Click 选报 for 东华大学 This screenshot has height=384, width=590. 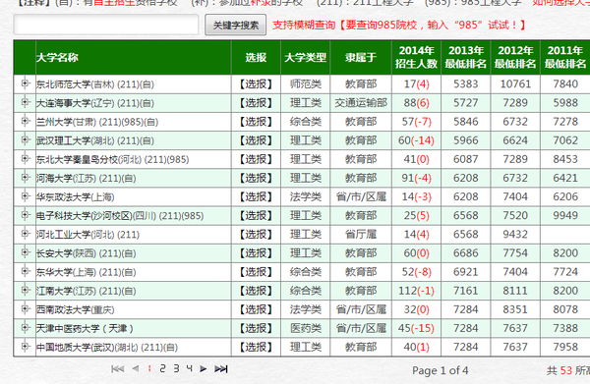(x=256, y=272)
